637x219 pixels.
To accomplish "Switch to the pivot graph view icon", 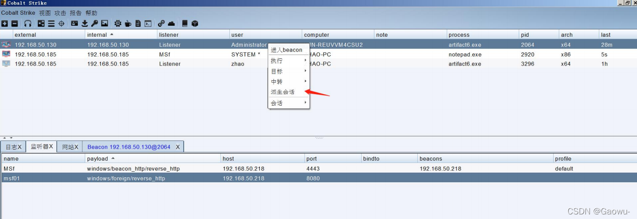I will (x=41, y=23).
